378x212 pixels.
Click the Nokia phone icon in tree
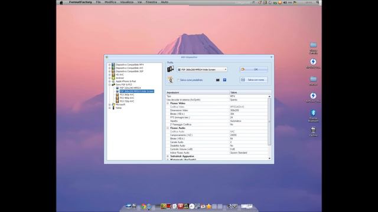[113, 108]
